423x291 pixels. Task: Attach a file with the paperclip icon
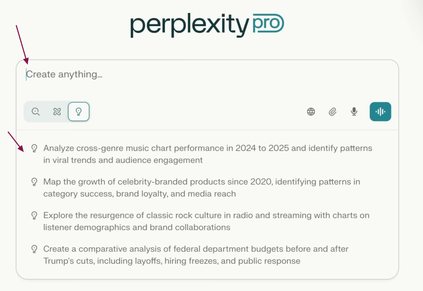tap(333, 111)
